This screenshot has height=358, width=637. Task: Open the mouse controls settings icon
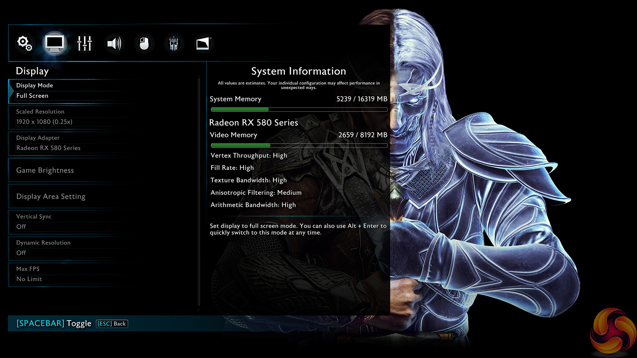point(144,43)
